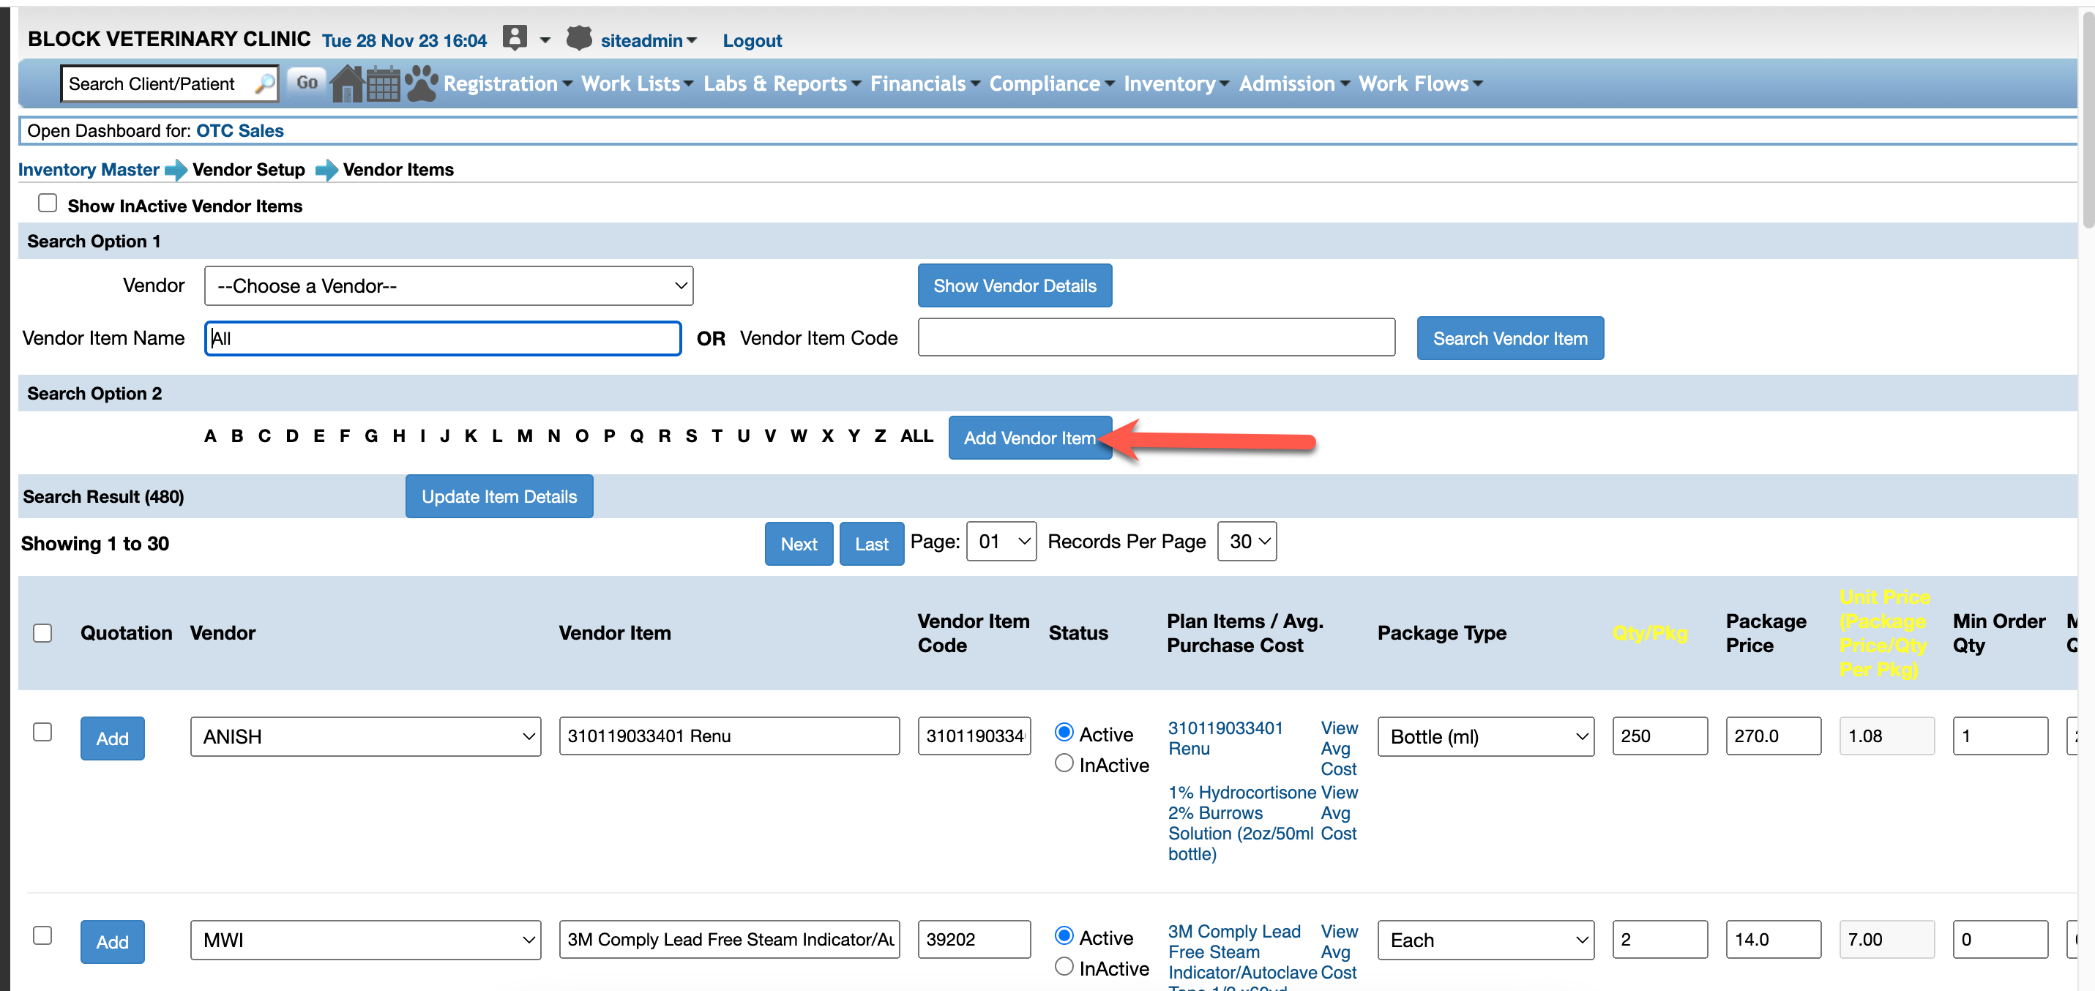Open the Work Flows menu
Image resolution: width=2095 pixels, height=991 pixels.
pyautogui.click(x=1420, y=83)
